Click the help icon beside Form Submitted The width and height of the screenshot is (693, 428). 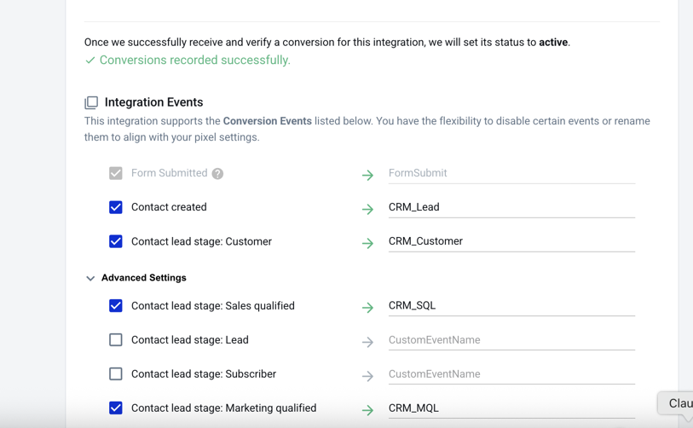218,174
